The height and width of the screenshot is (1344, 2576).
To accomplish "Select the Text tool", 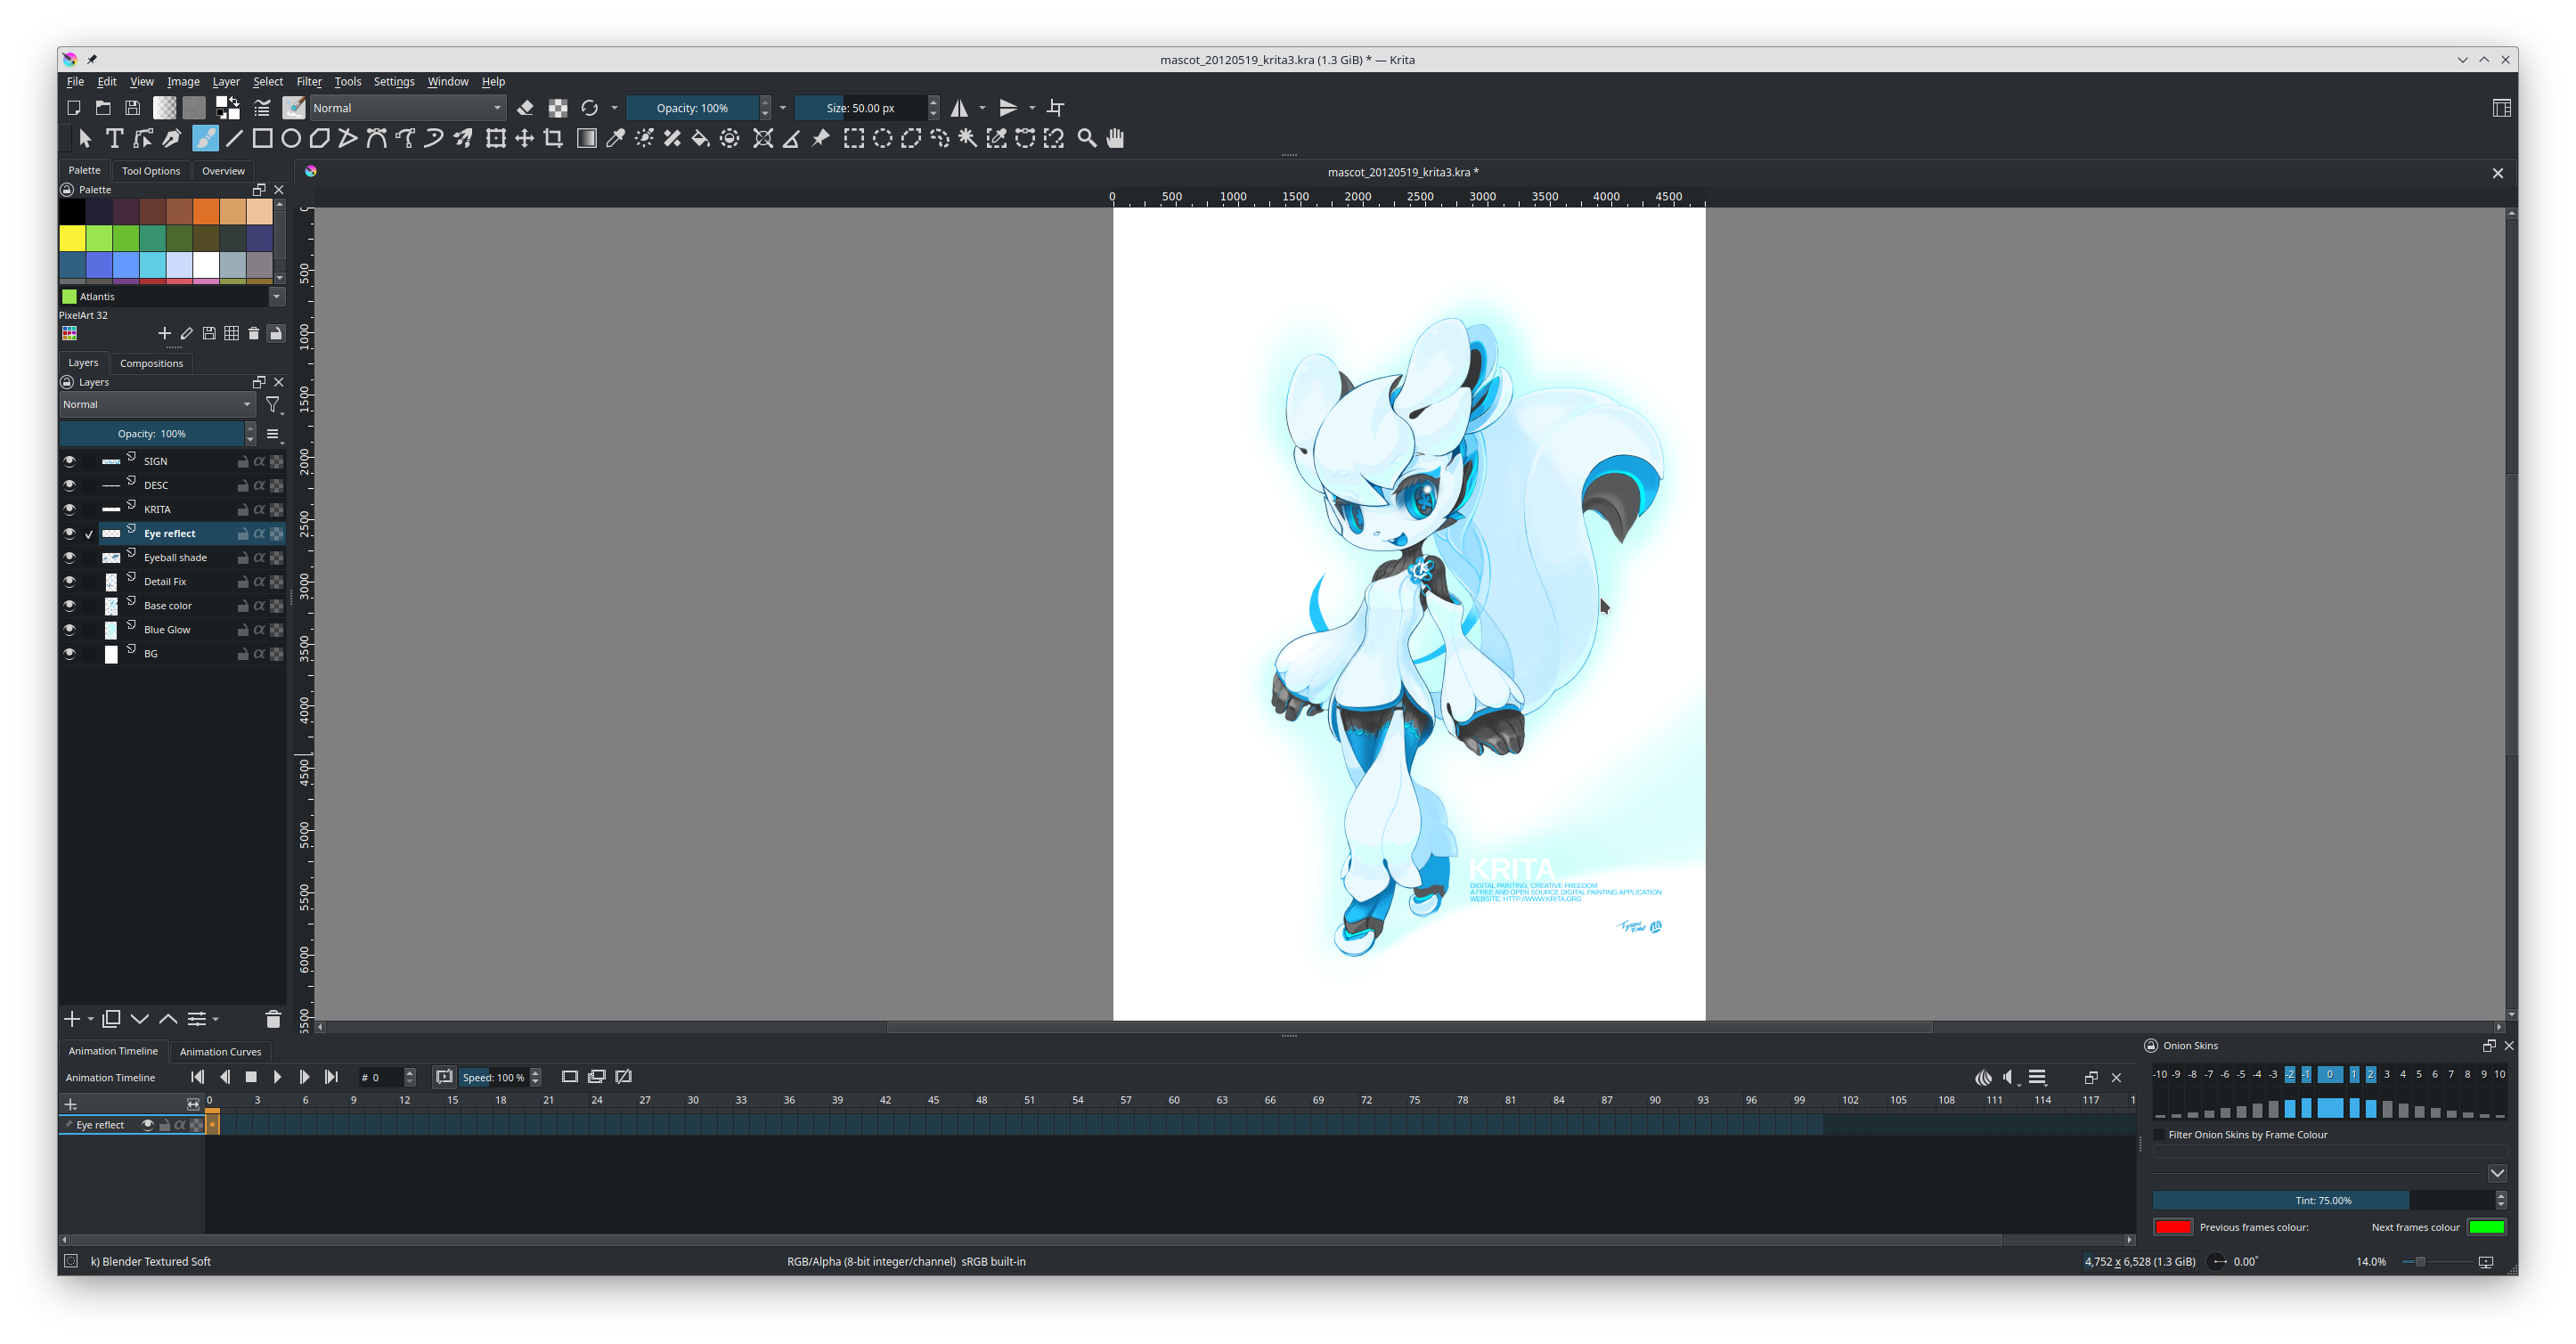I will pos(115,139).
